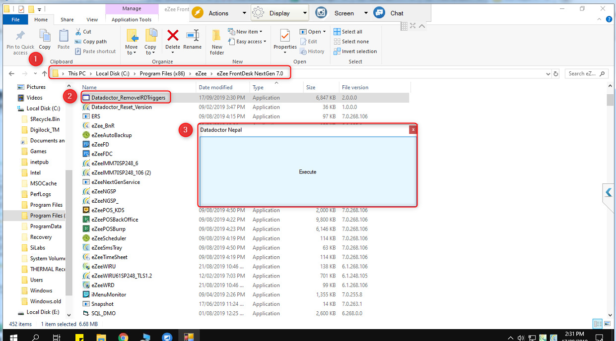The image size is (616, 341).
Task: Choose Copy path in Clipboard group
Action: pos(91,42)
